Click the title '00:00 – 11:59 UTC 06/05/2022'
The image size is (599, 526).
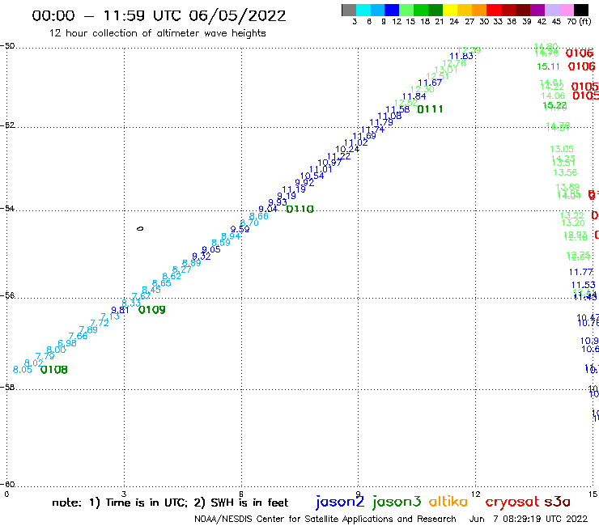click(x=159, y=15)
